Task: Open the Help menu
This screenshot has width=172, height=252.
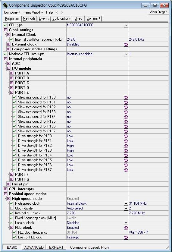Action: point(49,12)
